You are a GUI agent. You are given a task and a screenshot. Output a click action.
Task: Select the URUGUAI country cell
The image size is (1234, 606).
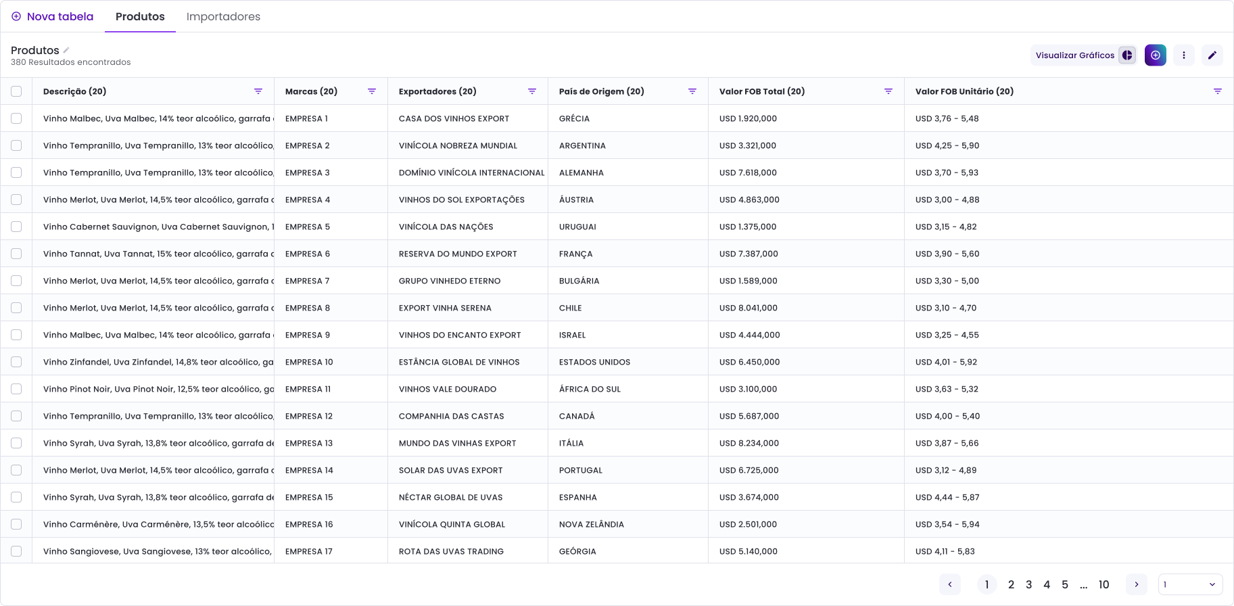click(628, 227)
